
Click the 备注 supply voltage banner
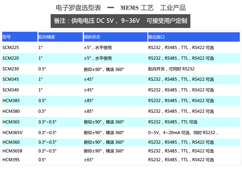click(x=120, y=21)
